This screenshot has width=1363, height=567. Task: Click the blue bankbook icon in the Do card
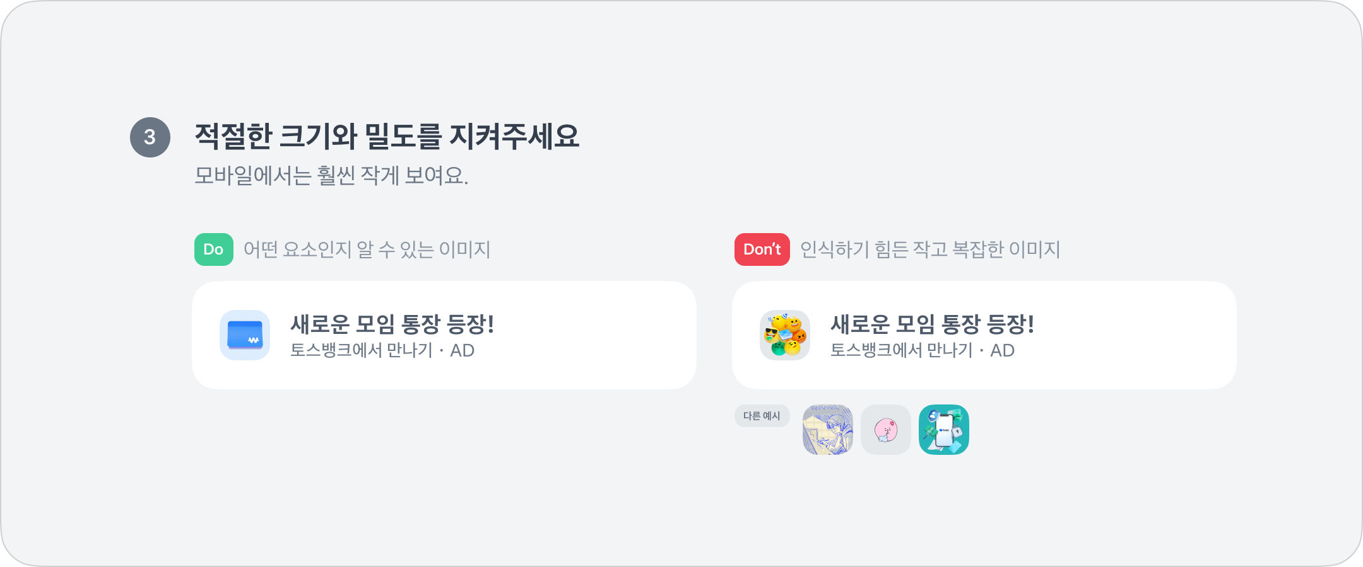pyautogui.click(x=245, y=335)
